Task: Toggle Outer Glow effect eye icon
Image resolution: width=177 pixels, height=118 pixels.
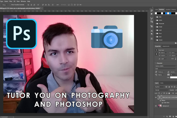Action: 162,103
